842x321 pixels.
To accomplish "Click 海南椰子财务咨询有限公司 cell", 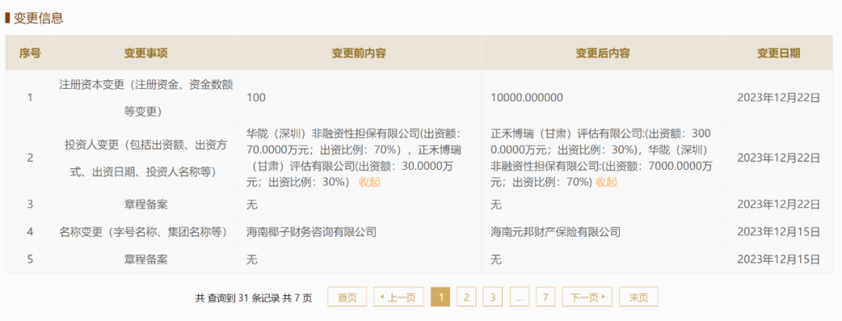I will 311,232.
